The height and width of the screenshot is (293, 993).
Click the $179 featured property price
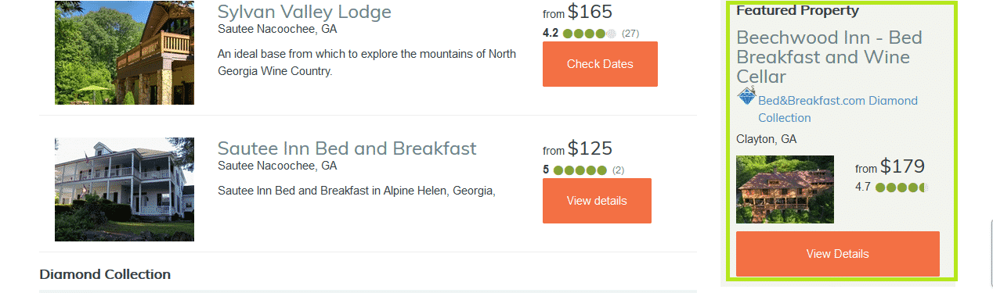click(x=902, y=166)
